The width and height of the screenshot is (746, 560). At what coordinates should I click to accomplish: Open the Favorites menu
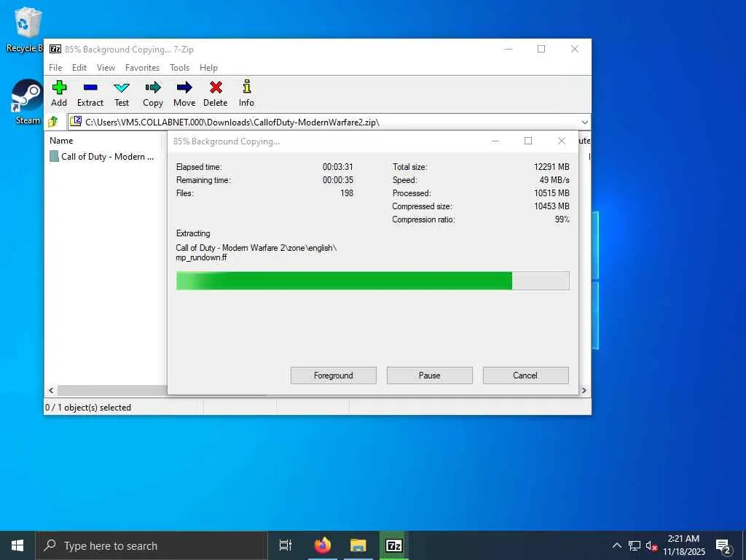pos(142,68)
